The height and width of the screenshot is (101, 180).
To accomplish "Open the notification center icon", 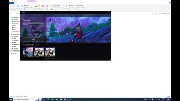I will point(168,99).
